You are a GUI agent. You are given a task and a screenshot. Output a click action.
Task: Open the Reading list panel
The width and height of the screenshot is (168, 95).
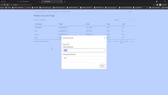pyautogui.click(x=165, y=8)
